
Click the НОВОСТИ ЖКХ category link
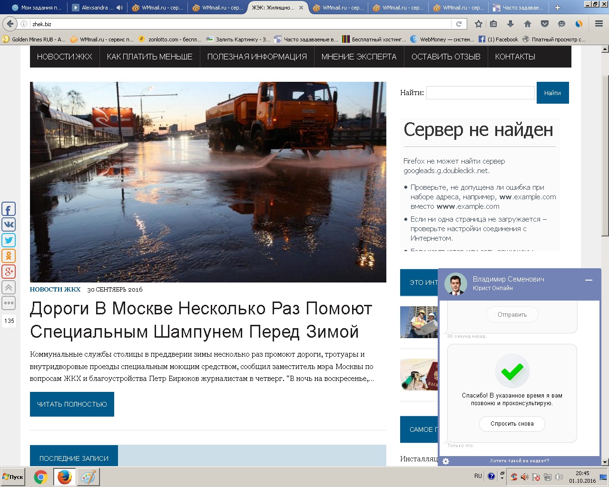coord(55,289)
